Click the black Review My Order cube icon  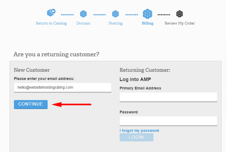(180, 14)
